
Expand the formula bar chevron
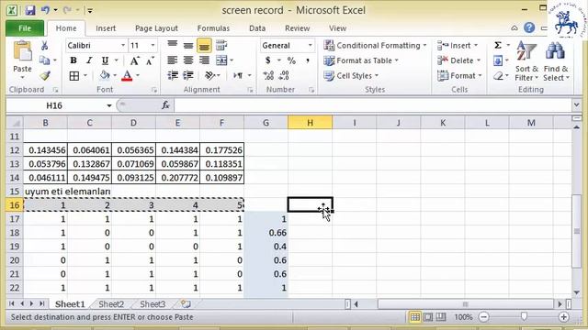577,105
